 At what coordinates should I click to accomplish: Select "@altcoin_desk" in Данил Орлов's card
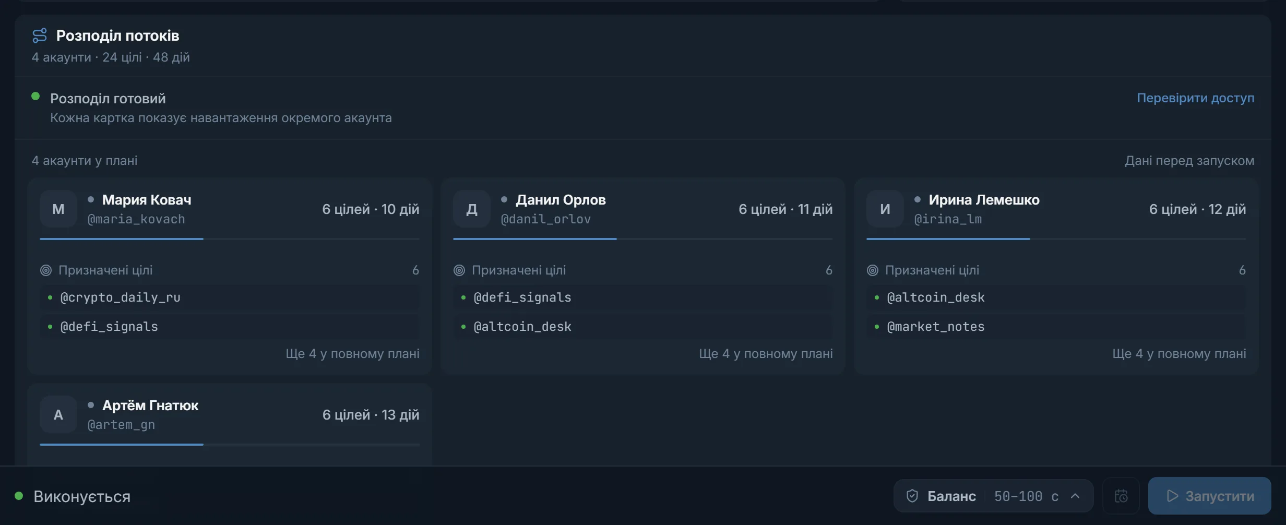pyautogui.click(x=643, y=327)
